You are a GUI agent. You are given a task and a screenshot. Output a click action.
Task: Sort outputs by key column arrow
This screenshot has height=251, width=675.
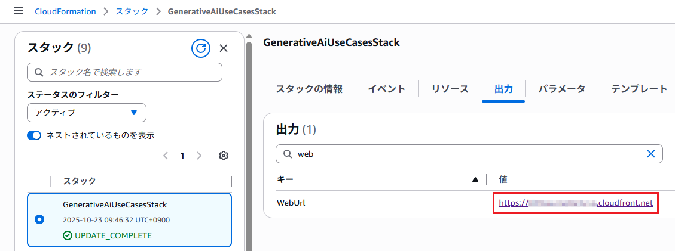(x=475, y=179)
